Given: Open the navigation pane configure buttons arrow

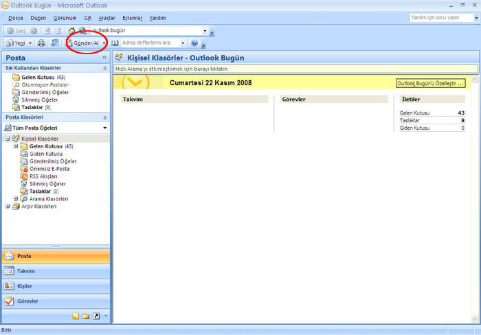Looking at the screenshot, I should coord(106,316).
